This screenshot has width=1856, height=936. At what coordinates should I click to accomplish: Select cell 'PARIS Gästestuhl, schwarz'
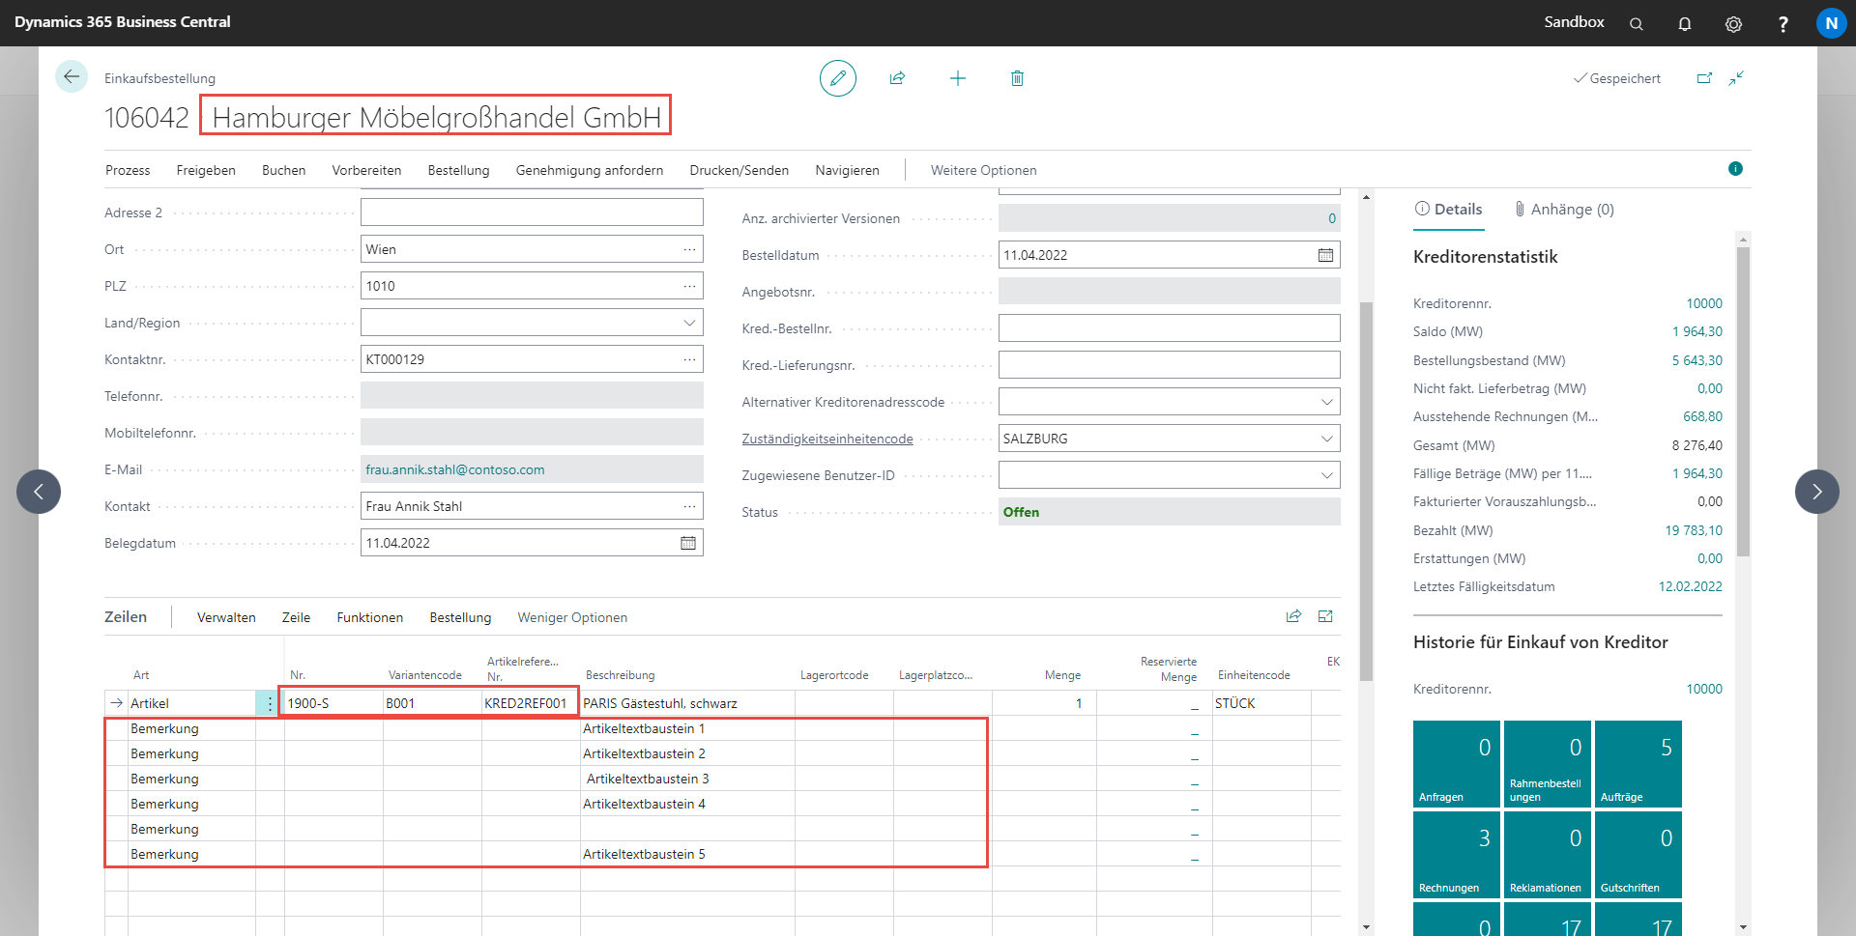point(687,703)
